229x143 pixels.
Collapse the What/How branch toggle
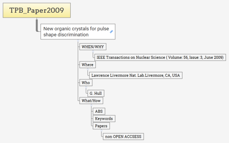(92, 105)
